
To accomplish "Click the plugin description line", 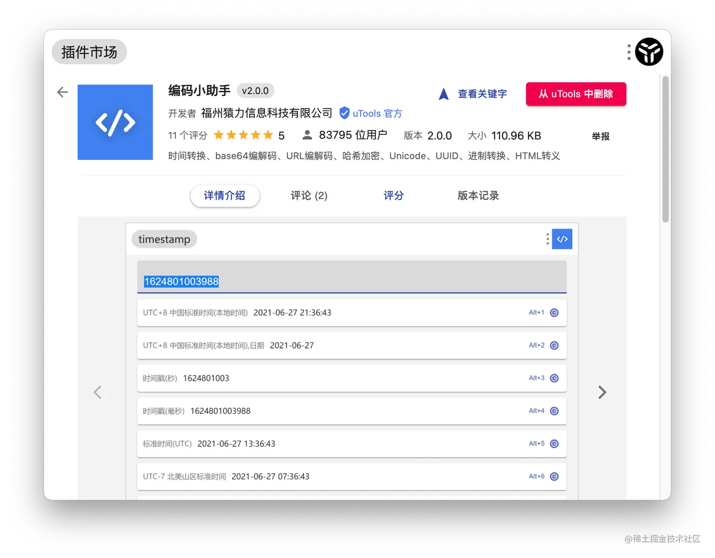I will coord(364,156).
